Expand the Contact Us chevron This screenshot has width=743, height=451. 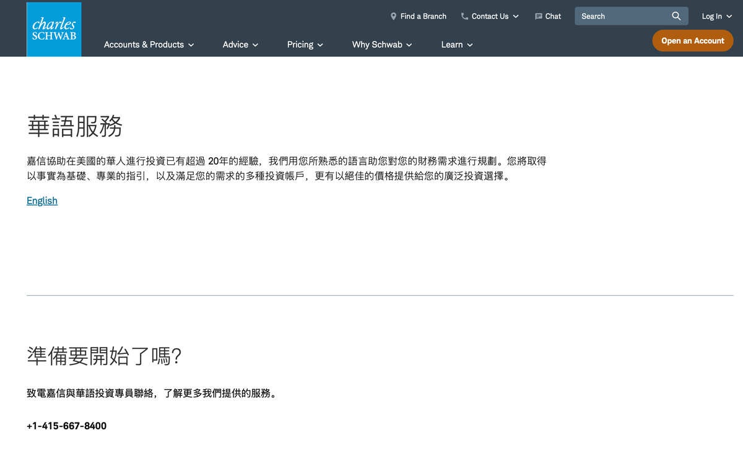516,17
